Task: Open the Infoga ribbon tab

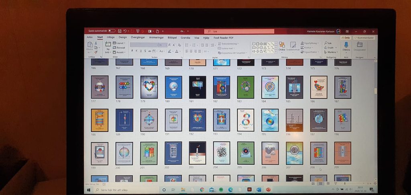Action: pos(110,37)
